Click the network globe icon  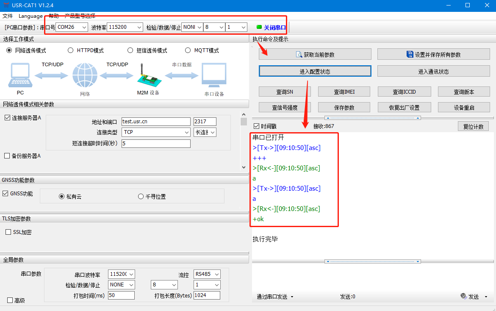(x=84, y=75)
